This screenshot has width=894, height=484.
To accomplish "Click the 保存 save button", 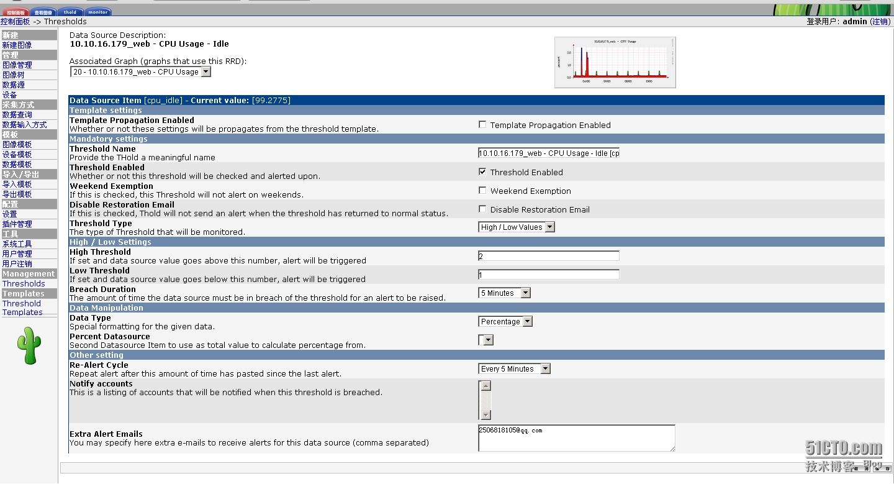I will pos(883,468).
